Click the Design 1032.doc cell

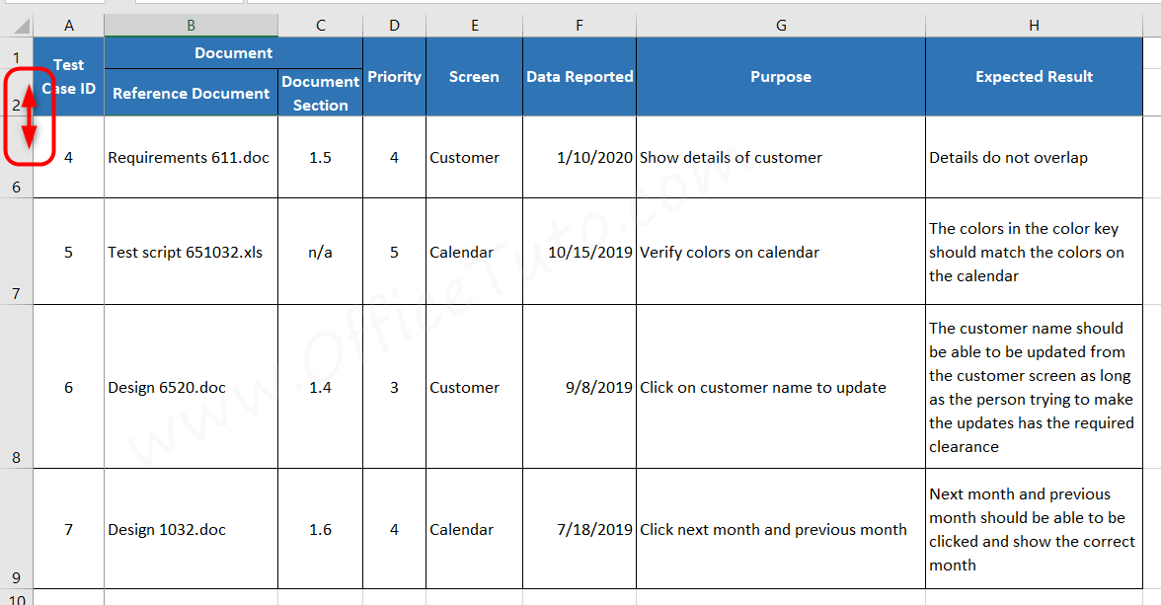pos(192,529)
